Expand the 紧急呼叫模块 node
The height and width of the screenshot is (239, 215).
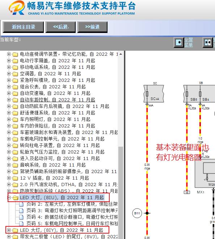point(9,80)
